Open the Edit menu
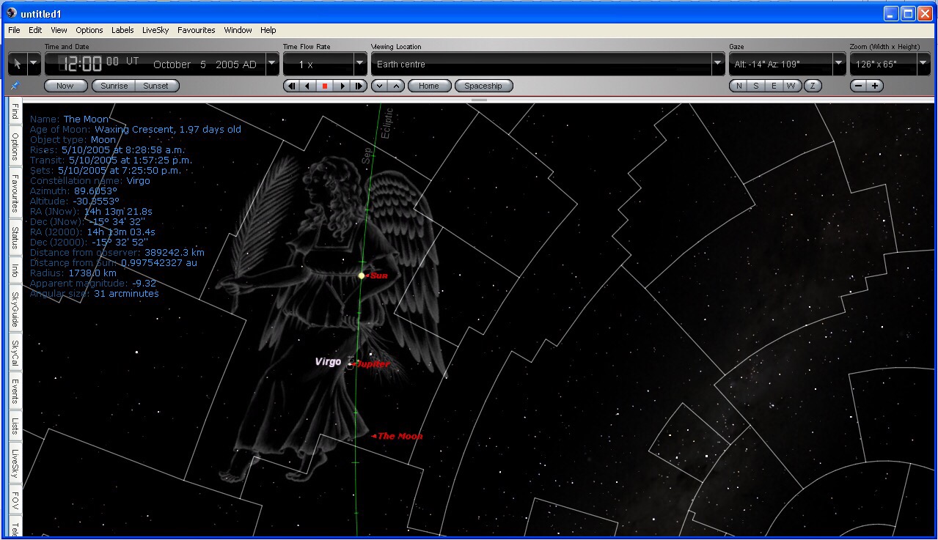The width and height of the screenshot is (938, 540). [35, 30]
